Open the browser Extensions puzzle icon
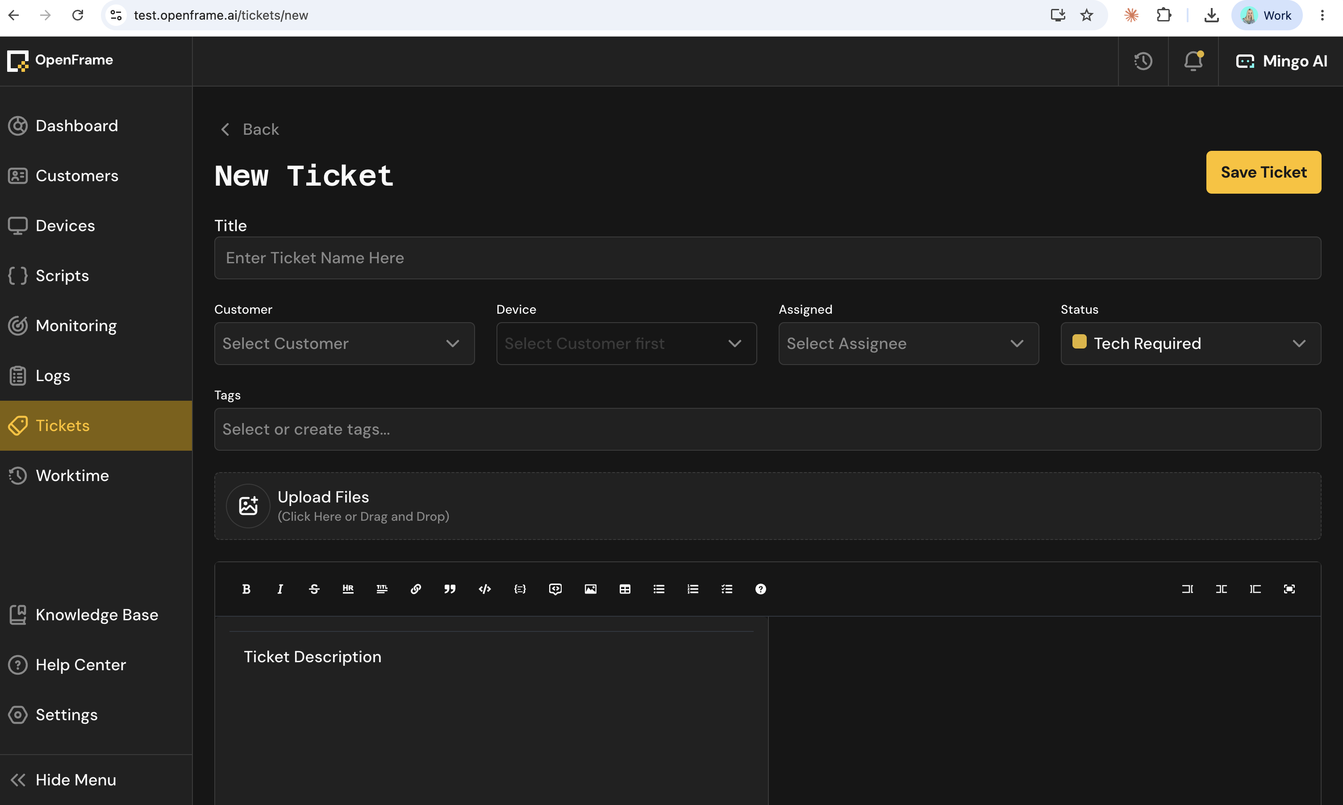Viewport: 1343px width, 805px height. click(1164, 15)
